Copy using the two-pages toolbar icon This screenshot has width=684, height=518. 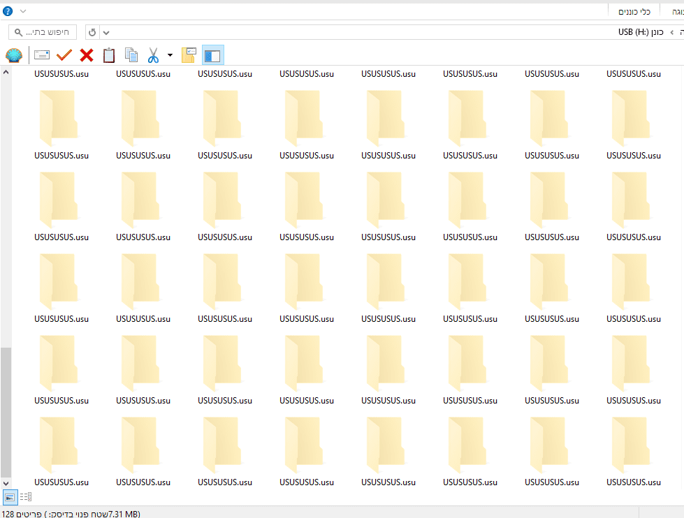131,55
